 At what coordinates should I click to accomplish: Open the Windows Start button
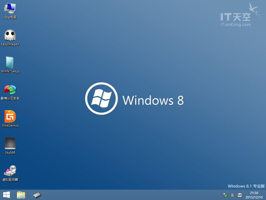(6, 195)
